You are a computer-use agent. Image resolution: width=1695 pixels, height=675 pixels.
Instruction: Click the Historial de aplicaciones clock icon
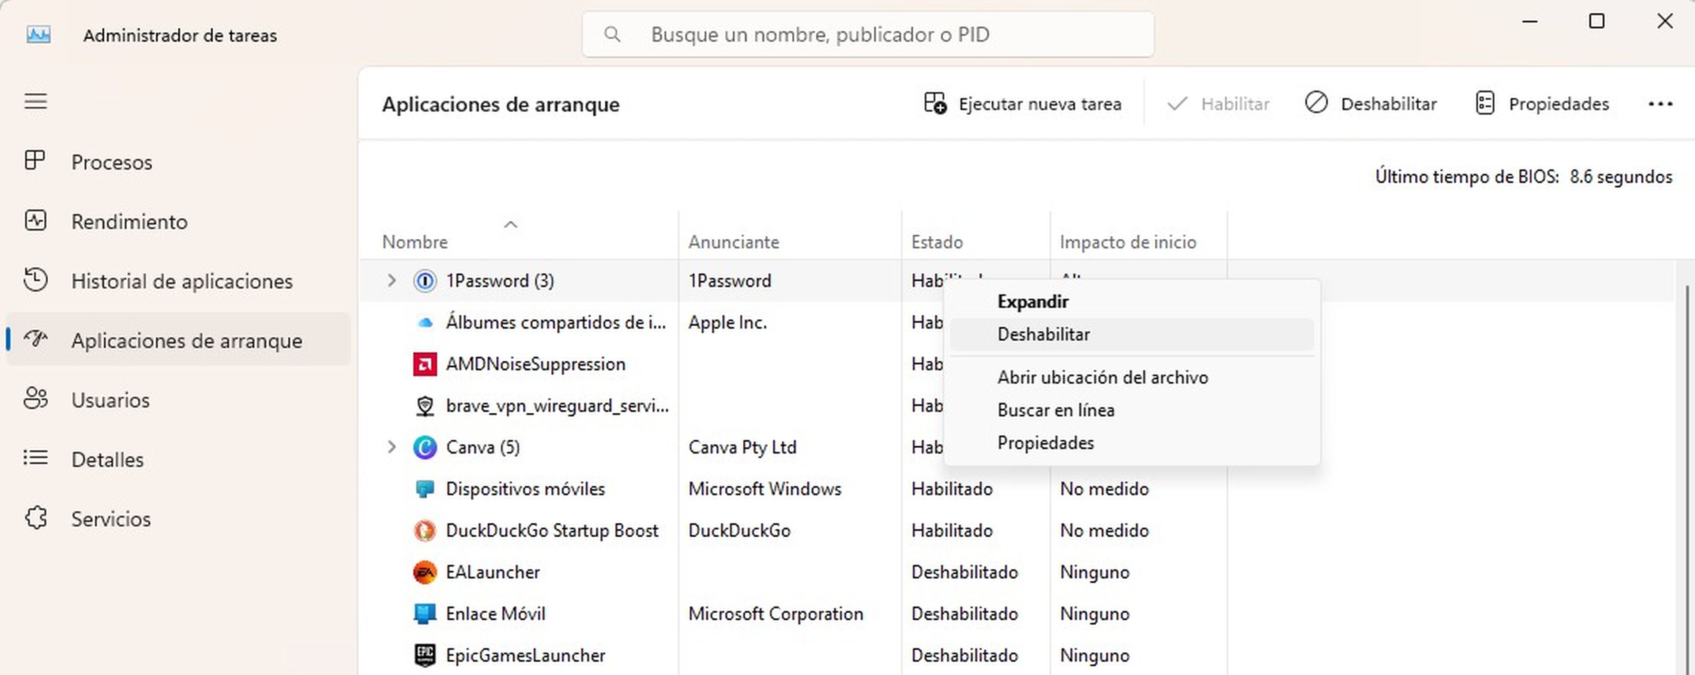[35, 279]
